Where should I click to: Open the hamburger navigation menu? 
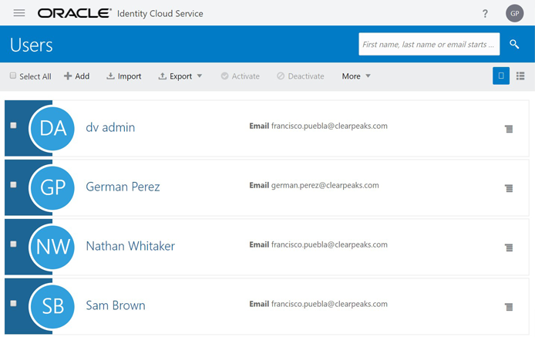click(19, 13)
